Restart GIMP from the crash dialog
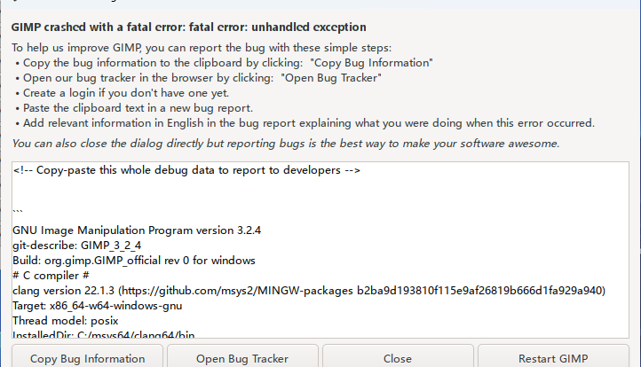Viewport: 641px width, 367px height. 553,356
